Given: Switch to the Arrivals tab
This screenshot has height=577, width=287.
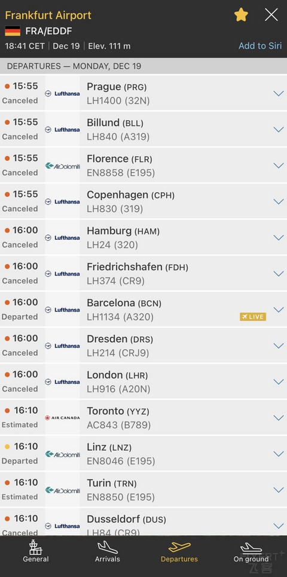Looking at the screenshot, I should (x=108, y=552).
